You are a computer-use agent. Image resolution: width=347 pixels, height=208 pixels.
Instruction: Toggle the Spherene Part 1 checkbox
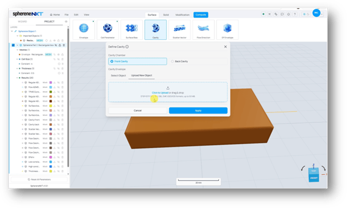tap(13, 45)
